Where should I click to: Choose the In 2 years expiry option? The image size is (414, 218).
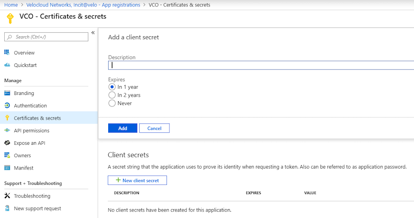(x=112, y=95)
